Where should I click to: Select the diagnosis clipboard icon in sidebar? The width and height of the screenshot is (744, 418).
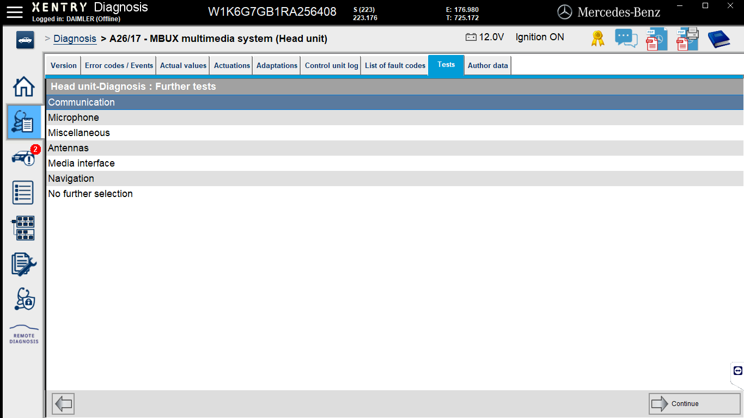coord(24,122)
